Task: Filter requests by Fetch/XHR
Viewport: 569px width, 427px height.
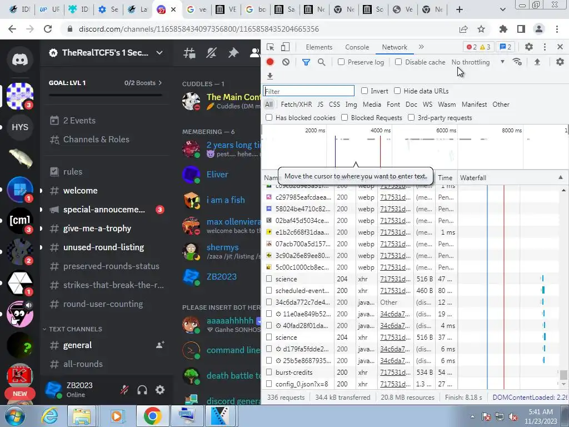Action: [x=296, y=105]
